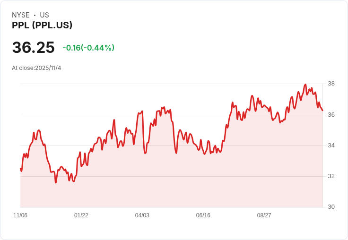Click the NYSE exchange label

tap(20, 15)
